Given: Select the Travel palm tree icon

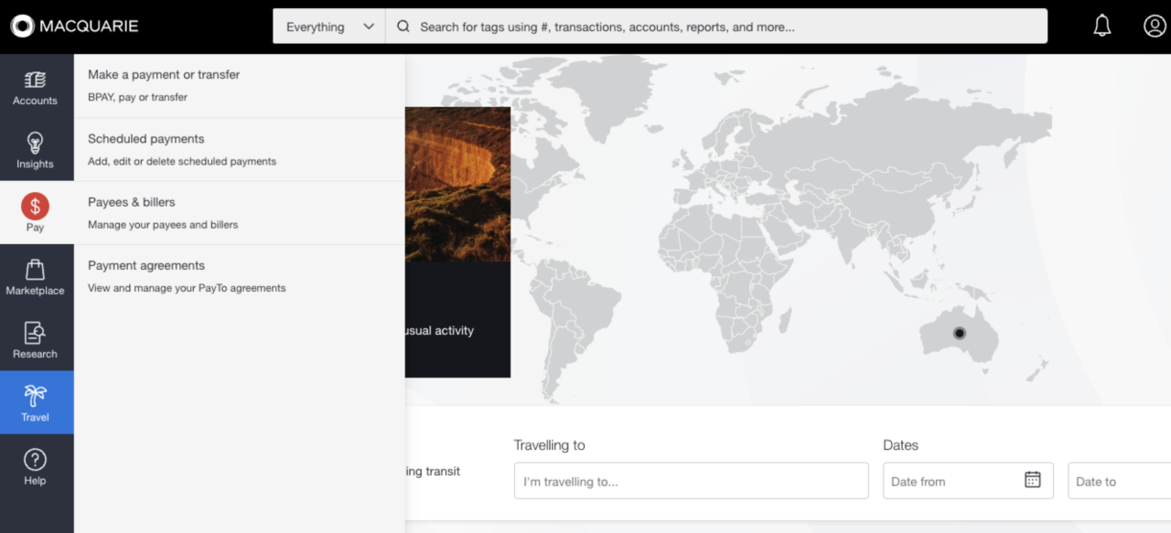Looking at the screenshot, I should (35, 396).
